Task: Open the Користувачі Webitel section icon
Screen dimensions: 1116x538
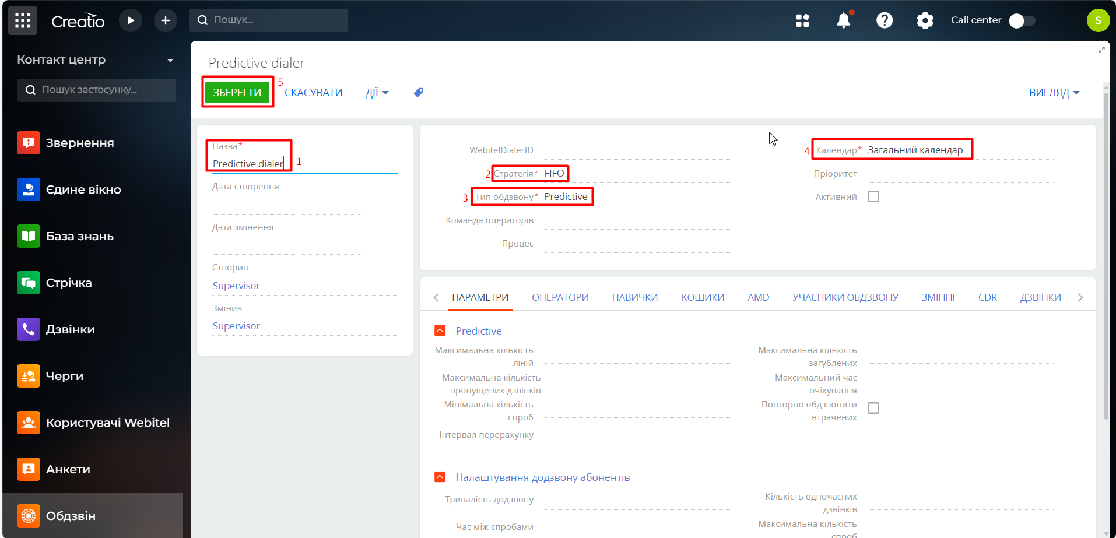Action: pos(29,423)
